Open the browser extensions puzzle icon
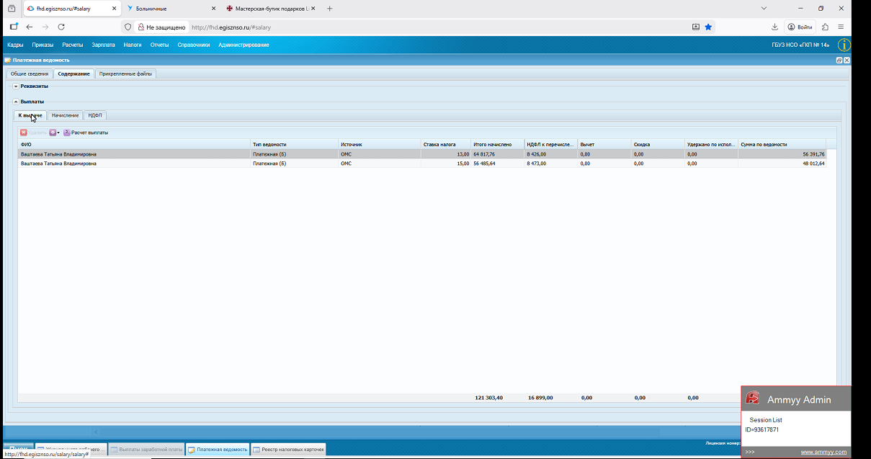 (825, 27)
